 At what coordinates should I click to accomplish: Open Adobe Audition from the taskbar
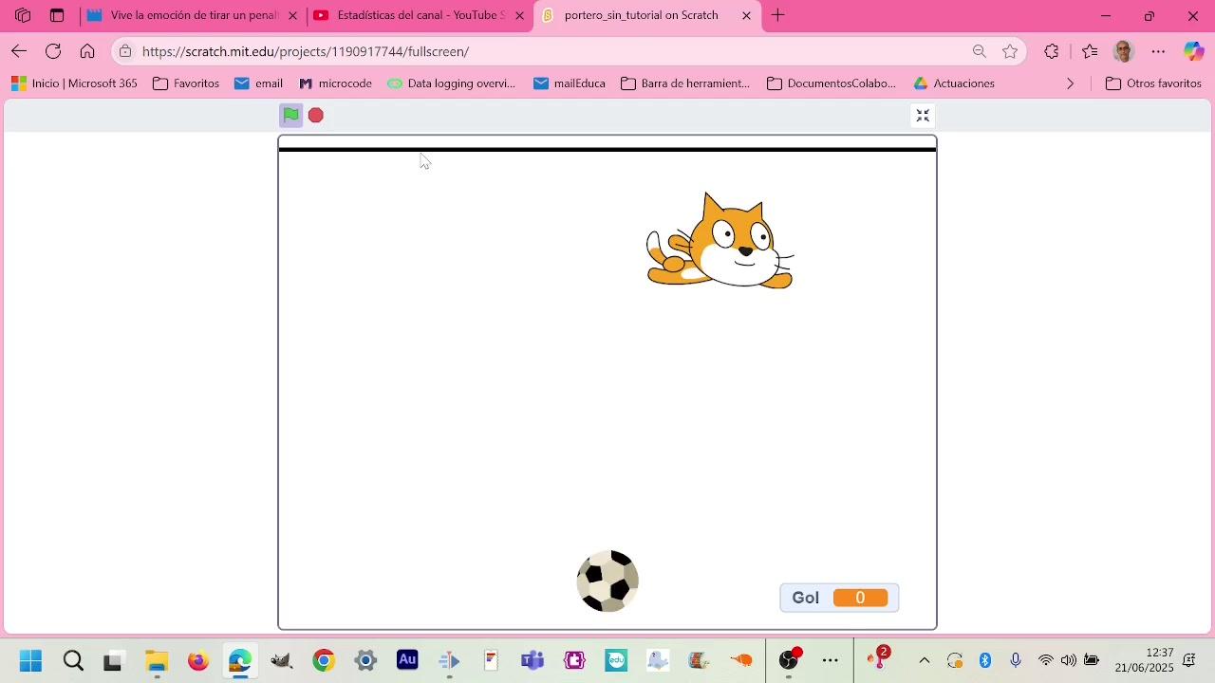(x=407, y=659)
